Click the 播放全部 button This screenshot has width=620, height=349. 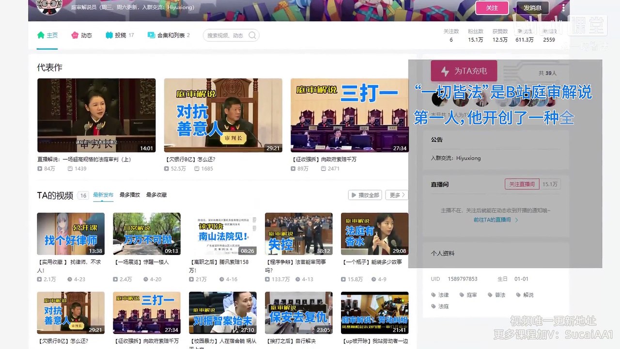(x=365, y=195)
